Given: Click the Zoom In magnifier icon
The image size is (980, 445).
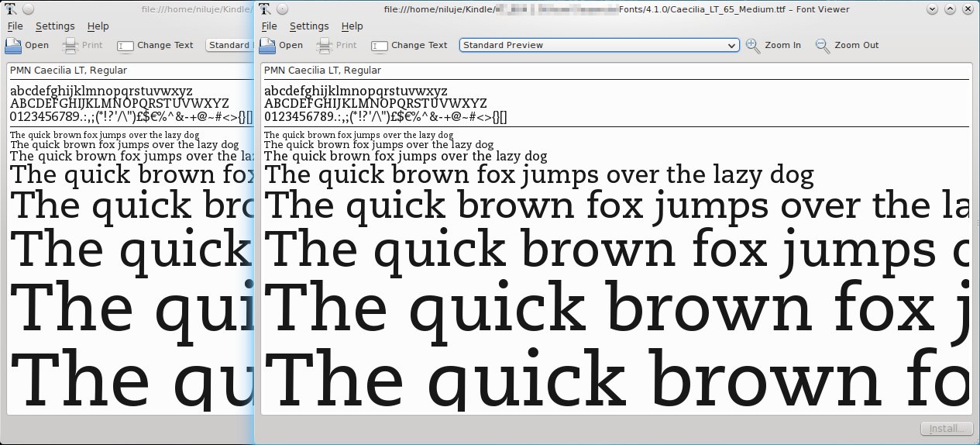Looking at the screenshot, I should point(753,46).
